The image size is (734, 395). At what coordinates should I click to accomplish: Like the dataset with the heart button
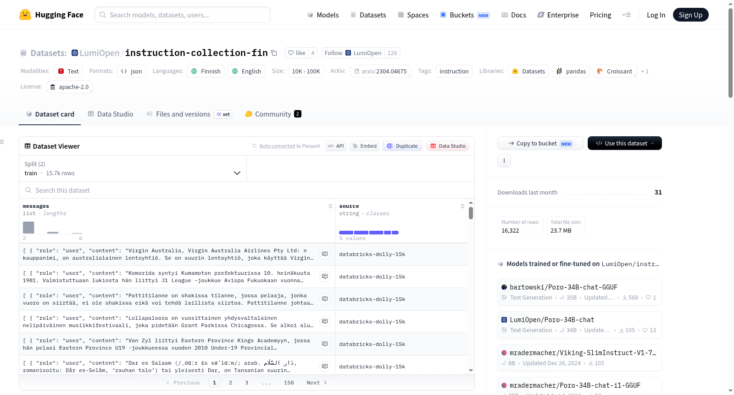[x=296, y=53]
